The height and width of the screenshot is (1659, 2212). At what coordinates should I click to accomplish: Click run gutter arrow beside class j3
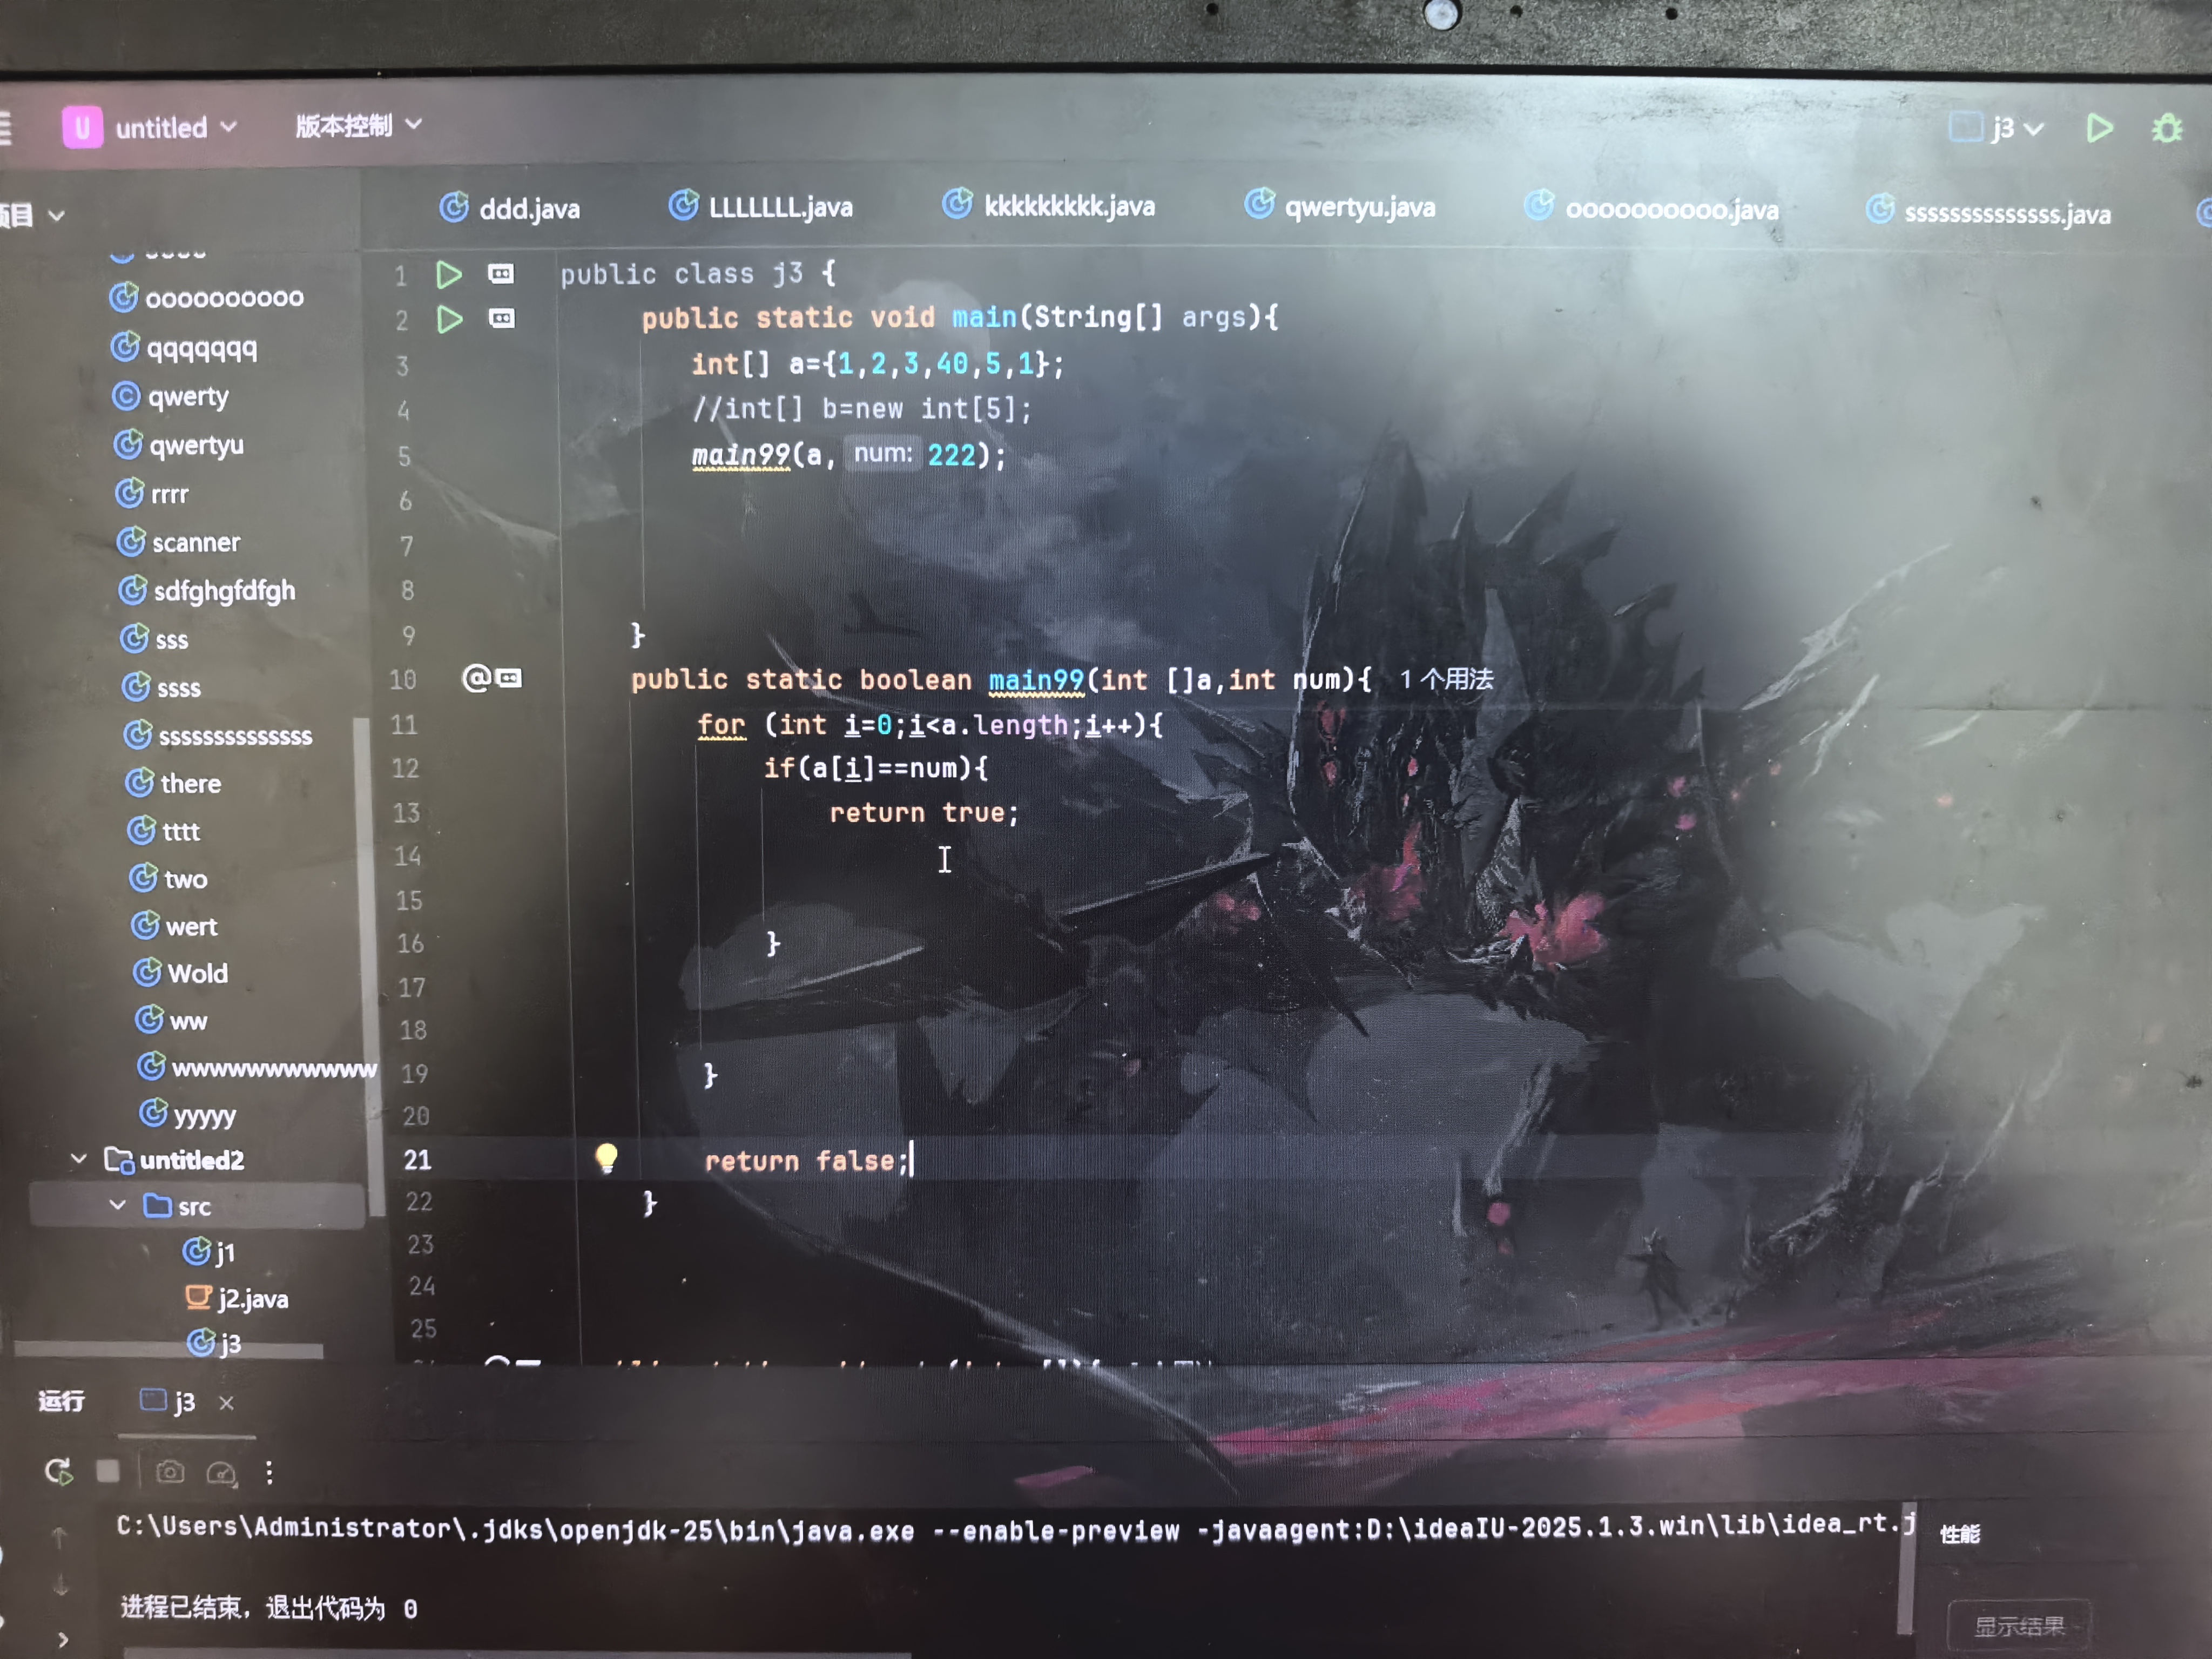point(449,274)
